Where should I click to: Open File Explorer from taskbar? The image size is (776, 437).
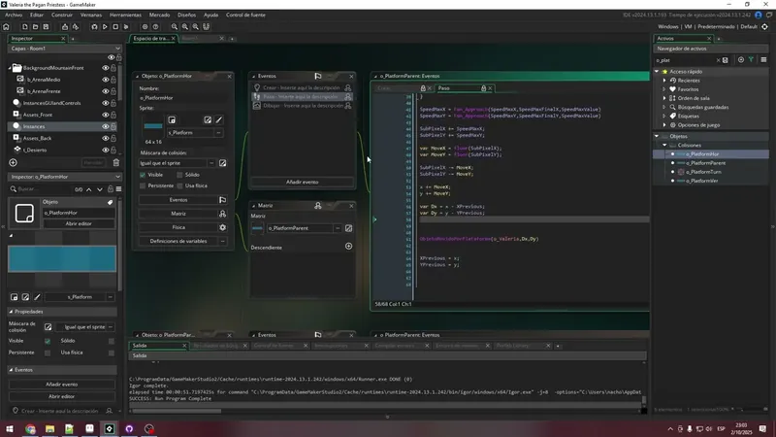[50, 429]
